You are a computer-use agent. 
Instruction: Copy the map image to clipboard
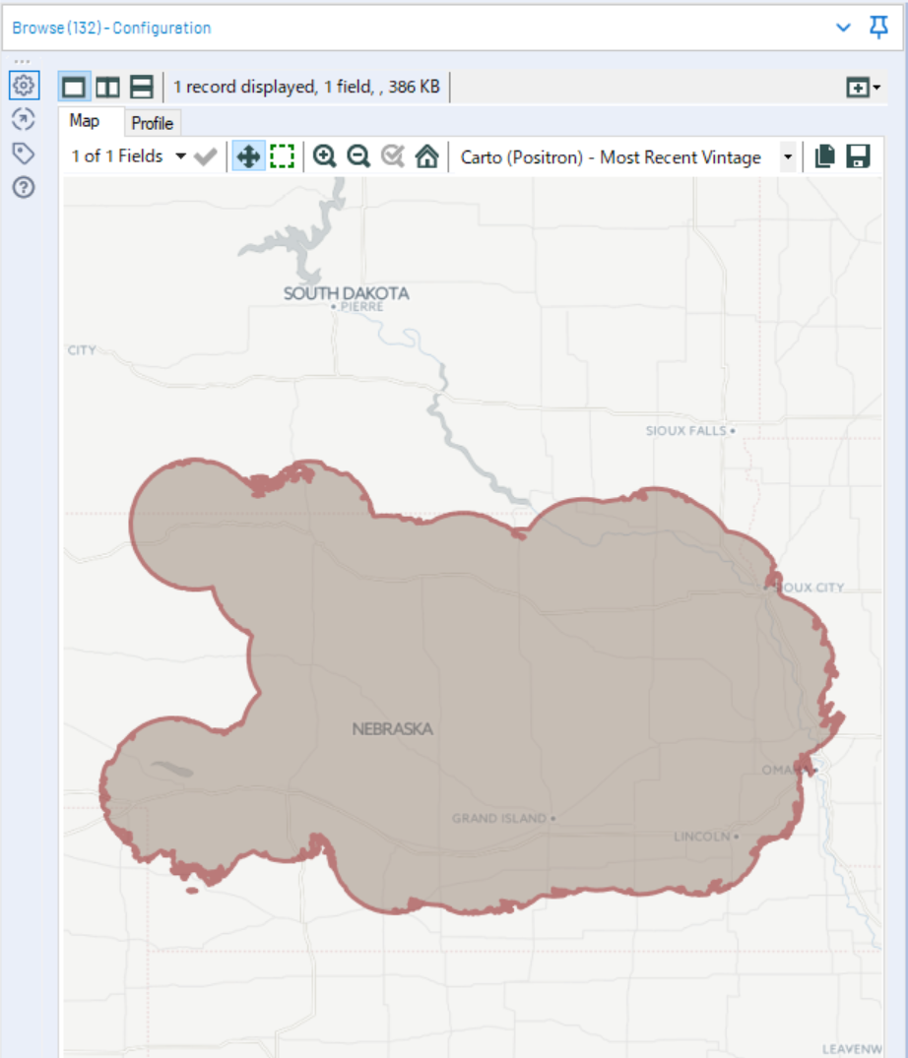coord(825,156)
